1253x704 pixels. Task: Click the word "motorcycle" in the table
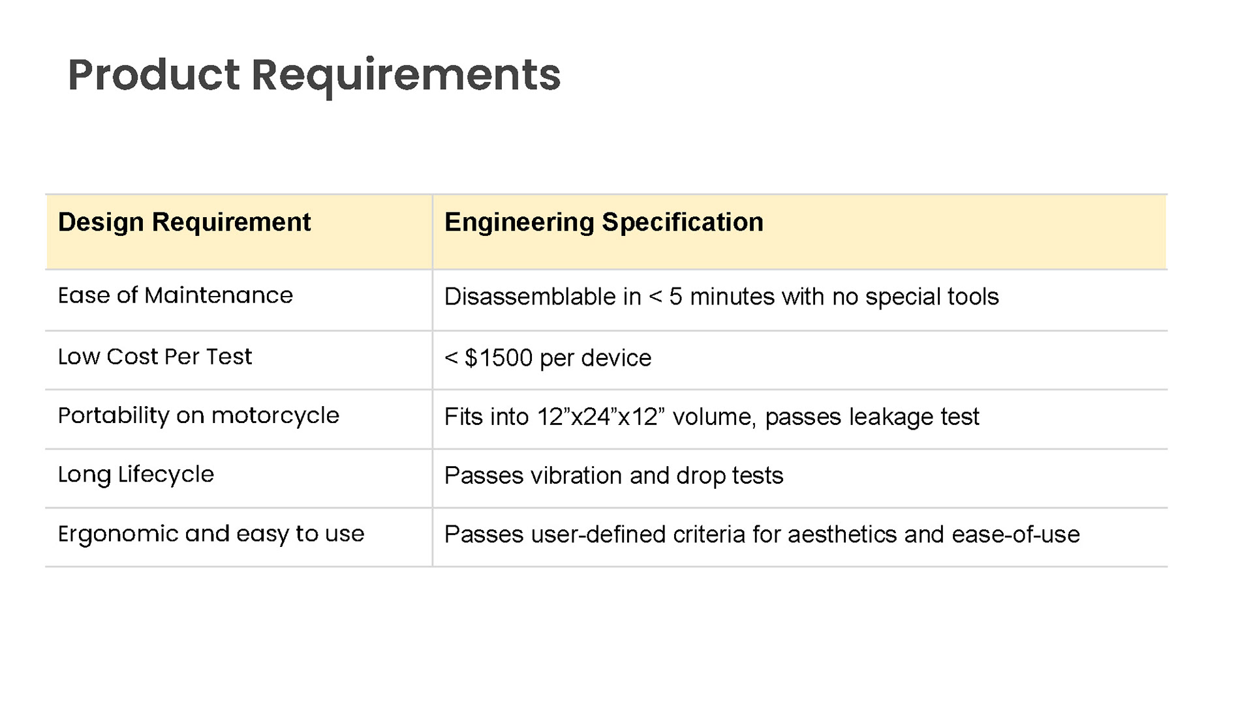(275, 416)
